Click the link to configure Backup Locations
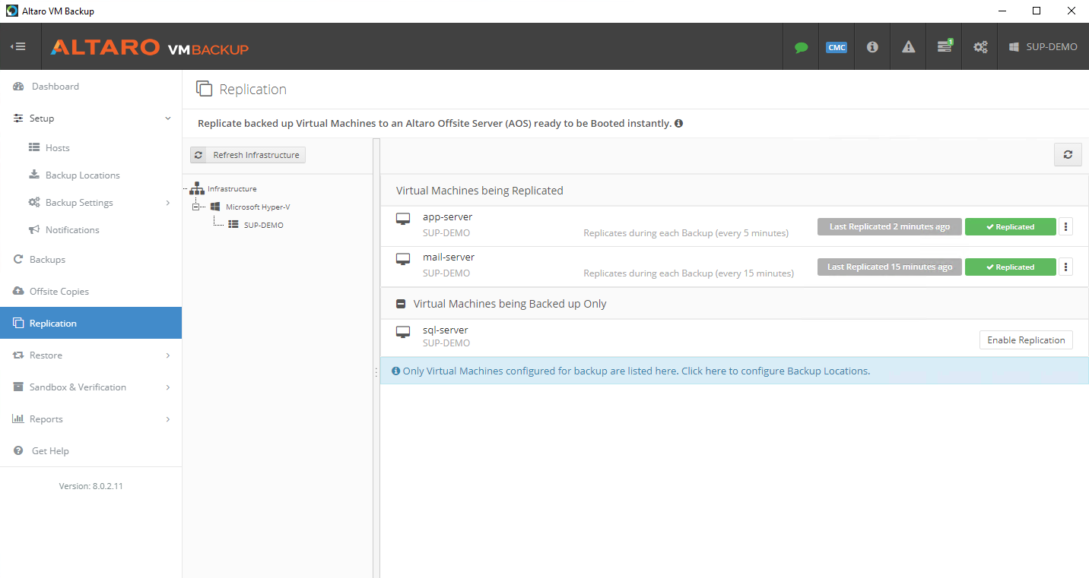1089x578 pixels. coord(776,371)
